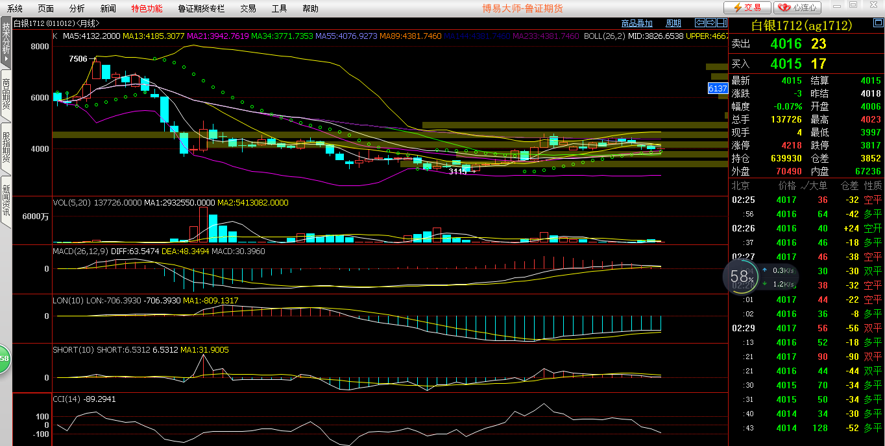Click the 涨停 value 4218
Viewport: 885px width, 446px height.
coord(792,146)
